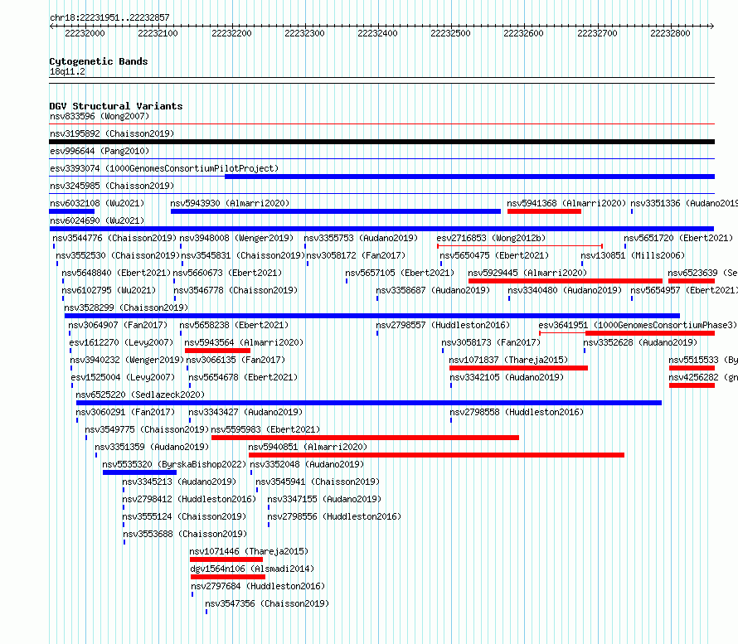
Task: Click nsv5654678 (Ebert2021) label
Action: pos(243,377)
